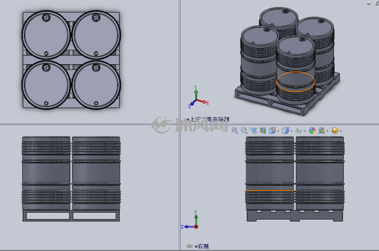Click the isometric view name label
This screenshot has height=251, width=379.
[209, 119]
